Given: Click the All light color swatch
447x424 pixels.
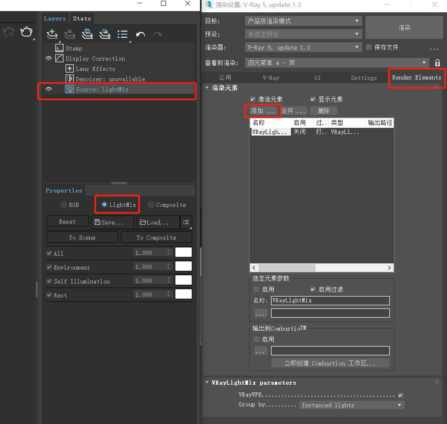Looking at the screenshot, I should coord(183,252).
